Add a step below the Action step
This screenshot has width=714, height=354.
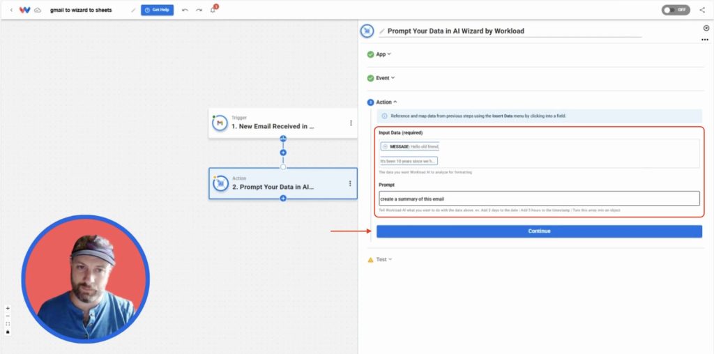[x=283, y=199]
